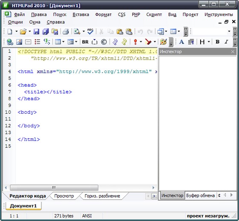The image size is (239, 221).
Task: Switch to the Просмотр tab
Action: click(x=64, y=196)
